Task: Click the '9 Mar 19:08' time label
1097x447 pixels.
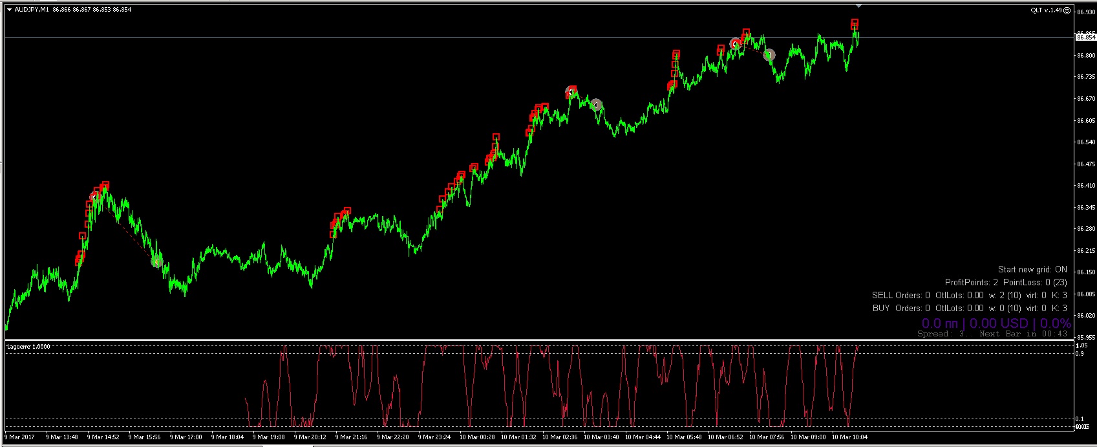Action: coord(268,437)
